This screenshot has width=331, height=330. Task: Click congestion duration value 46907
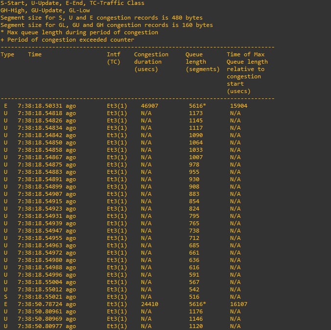pos(149,106)
